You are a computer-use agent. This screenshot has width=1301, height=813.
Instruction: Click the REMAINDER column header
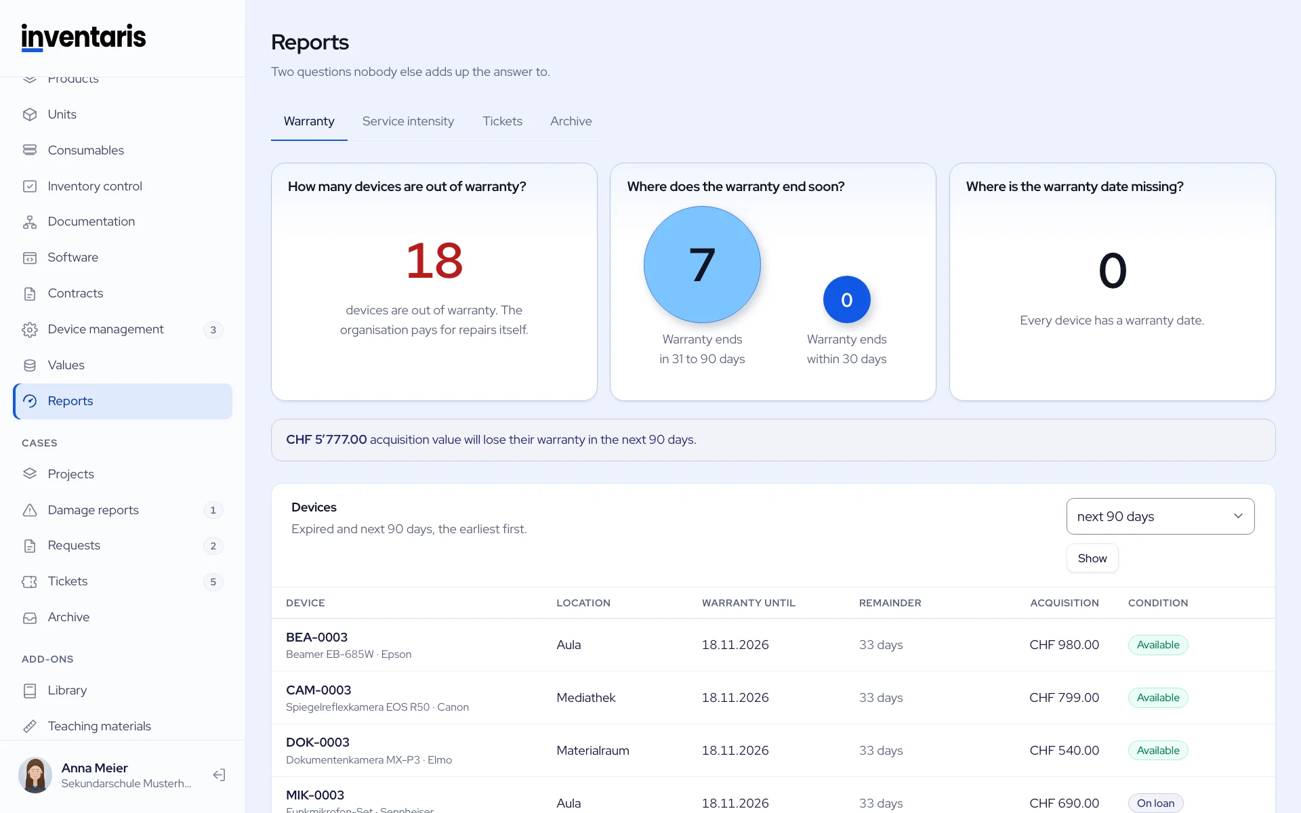click(x=890, y=603)
